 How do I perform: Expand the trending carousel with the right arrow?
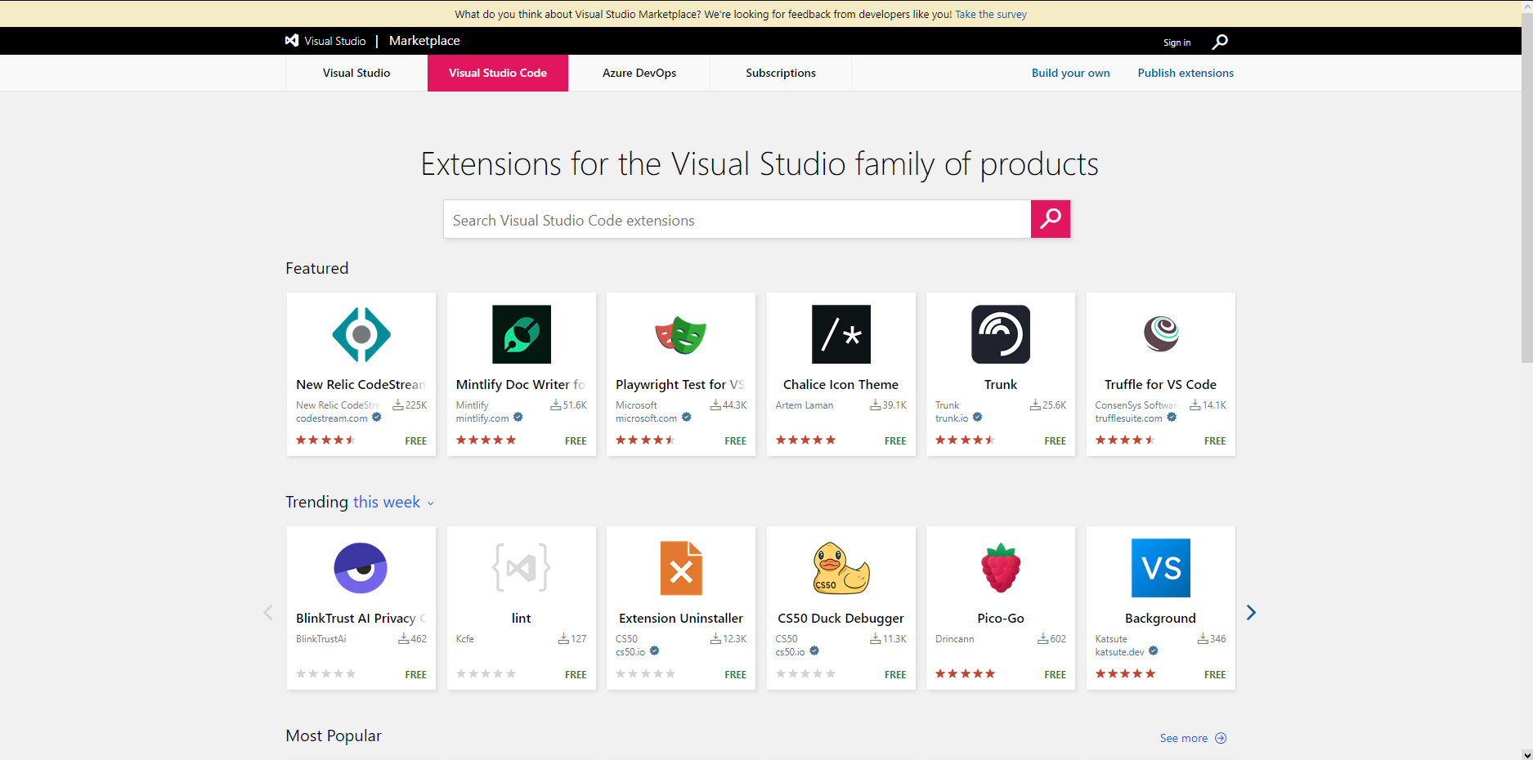click(1251, 611)
